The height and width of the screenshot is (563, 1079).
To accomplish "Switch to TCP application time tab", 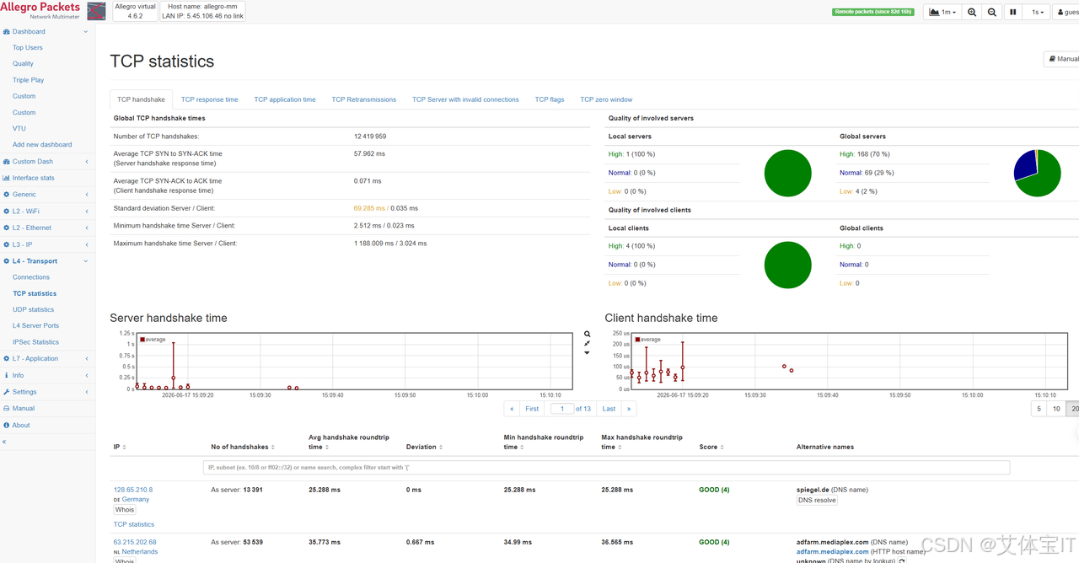I will click(285, 99).
